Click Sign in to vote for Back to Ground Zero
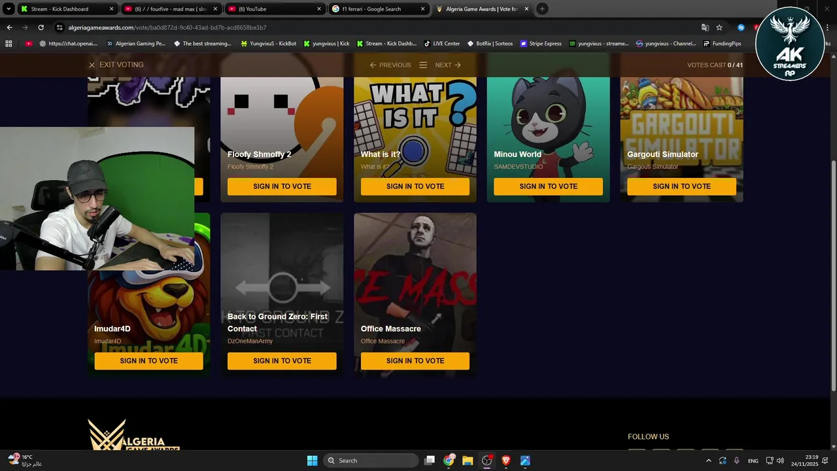Image resolution: width=837 pixels, height=471 pixels. pos(282,361)
